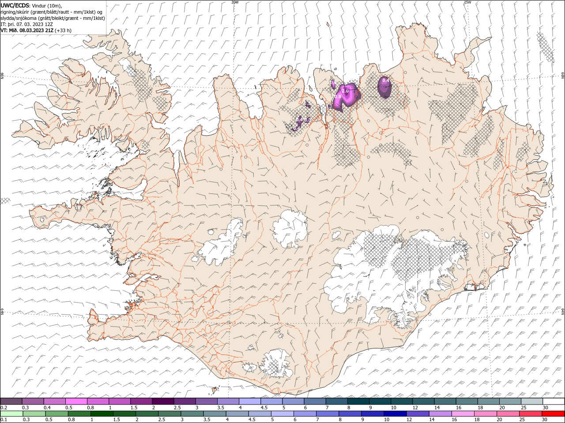The image size is (565, 423).
Task: Click the pale green rain-scale swatch at 0.1
Action: (x=11, y=414)
